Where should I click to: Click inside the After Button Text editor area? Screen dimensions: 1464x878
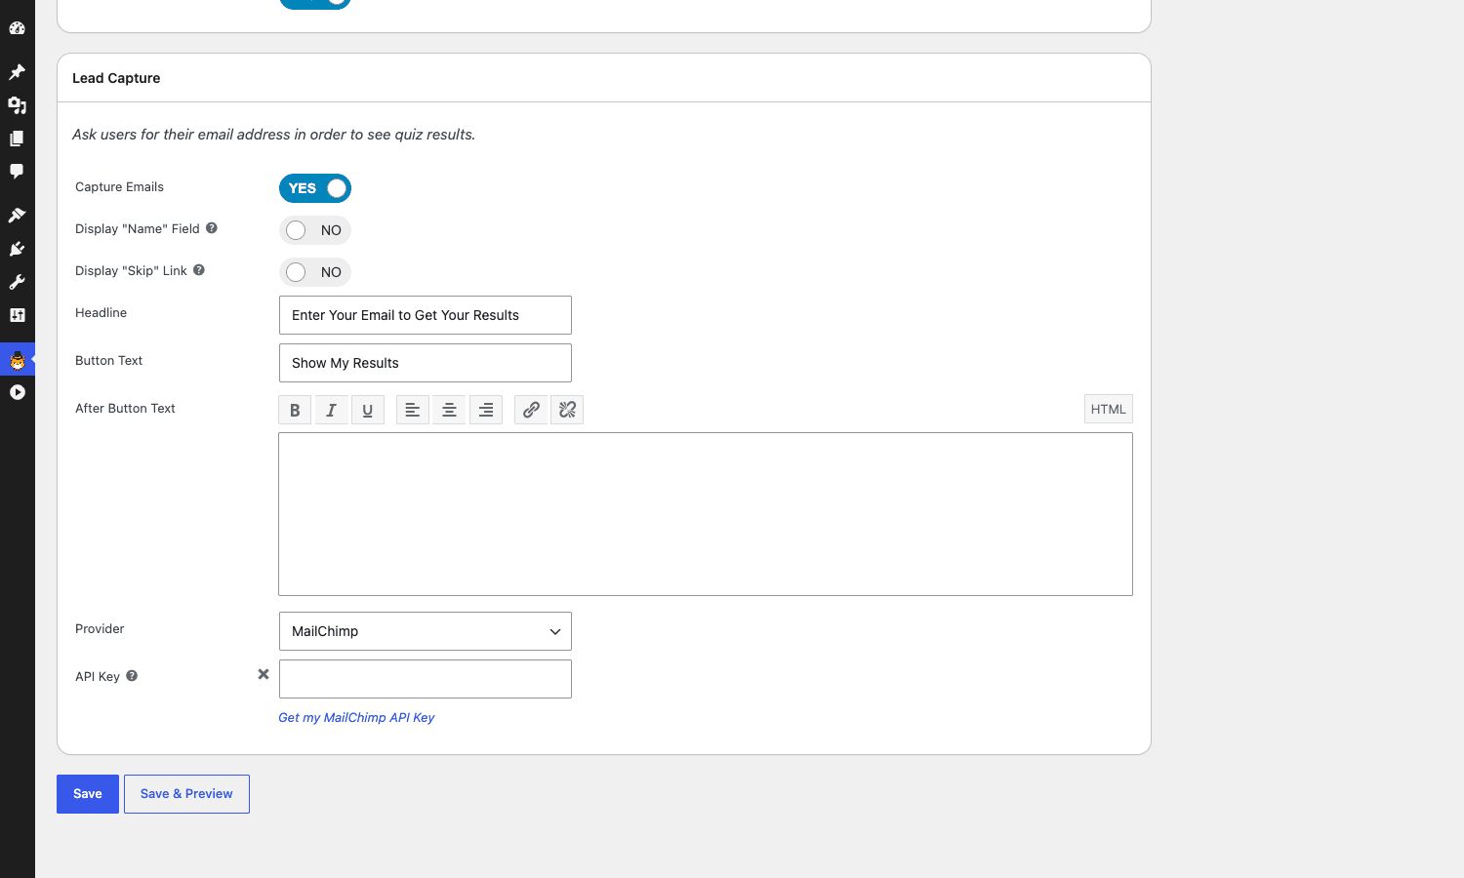point(706,514)
